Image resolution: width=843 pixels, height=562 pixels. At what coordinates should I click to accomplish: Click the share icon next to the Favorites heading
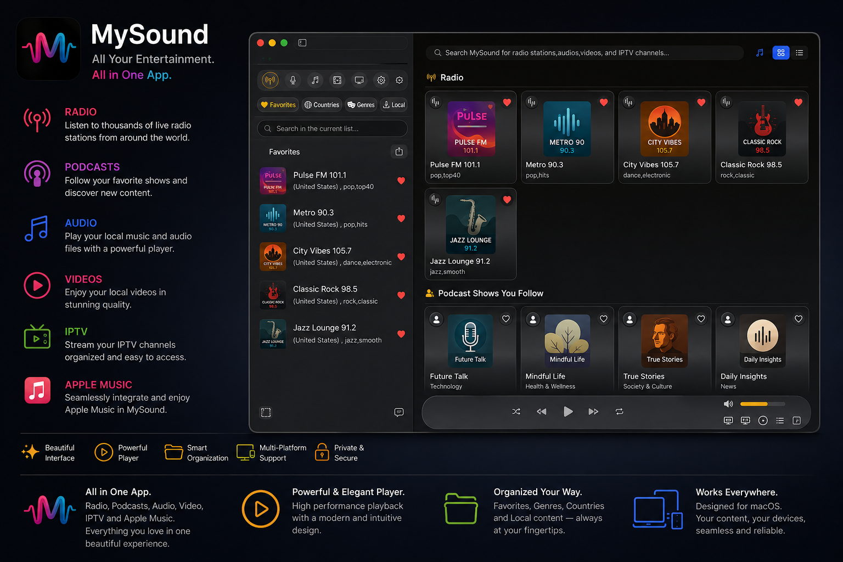coord(399,151)
